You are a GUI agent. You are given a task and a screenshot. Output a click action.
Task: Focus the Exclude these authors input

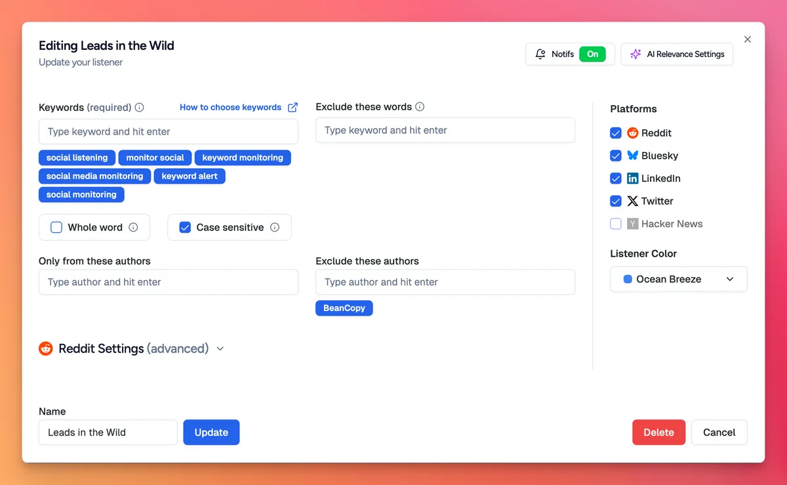(x=445, y=282)
